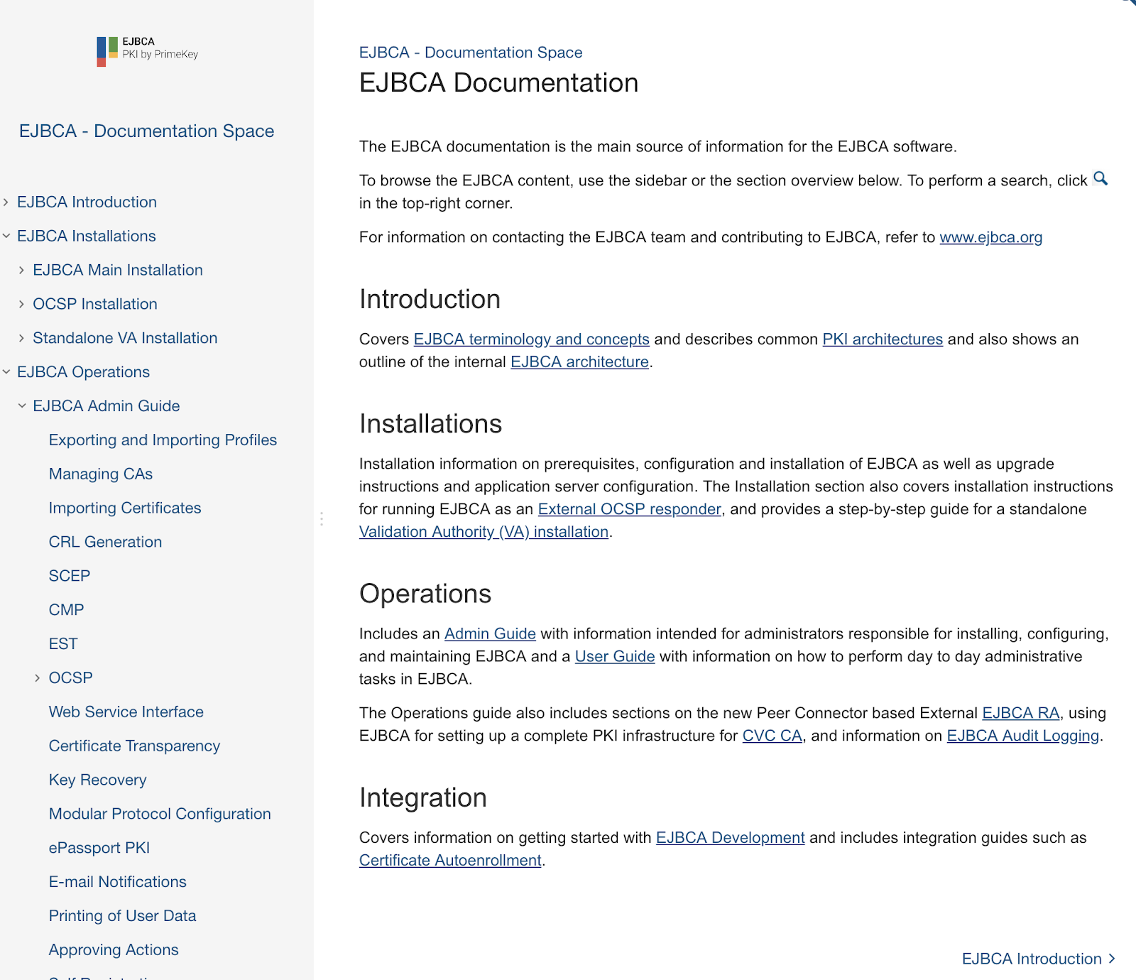This screenshot has width=1136, height=980.
Task: Open the Certificate Transparency page
Action: (x=134, y=746)
